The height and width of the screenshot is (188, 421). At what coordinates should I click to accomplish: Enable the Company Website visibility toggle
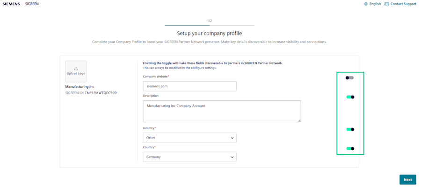[x=349, y=78]
